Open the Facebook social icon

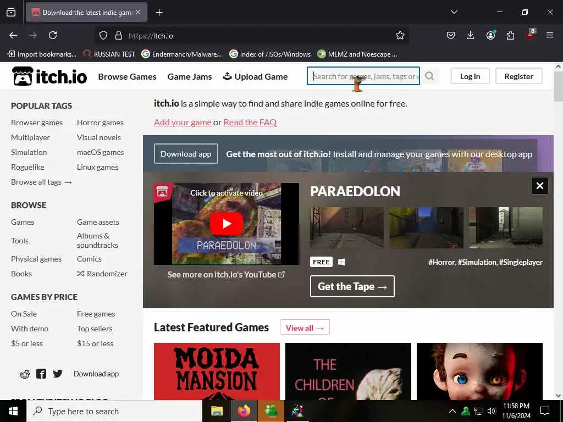41,374
